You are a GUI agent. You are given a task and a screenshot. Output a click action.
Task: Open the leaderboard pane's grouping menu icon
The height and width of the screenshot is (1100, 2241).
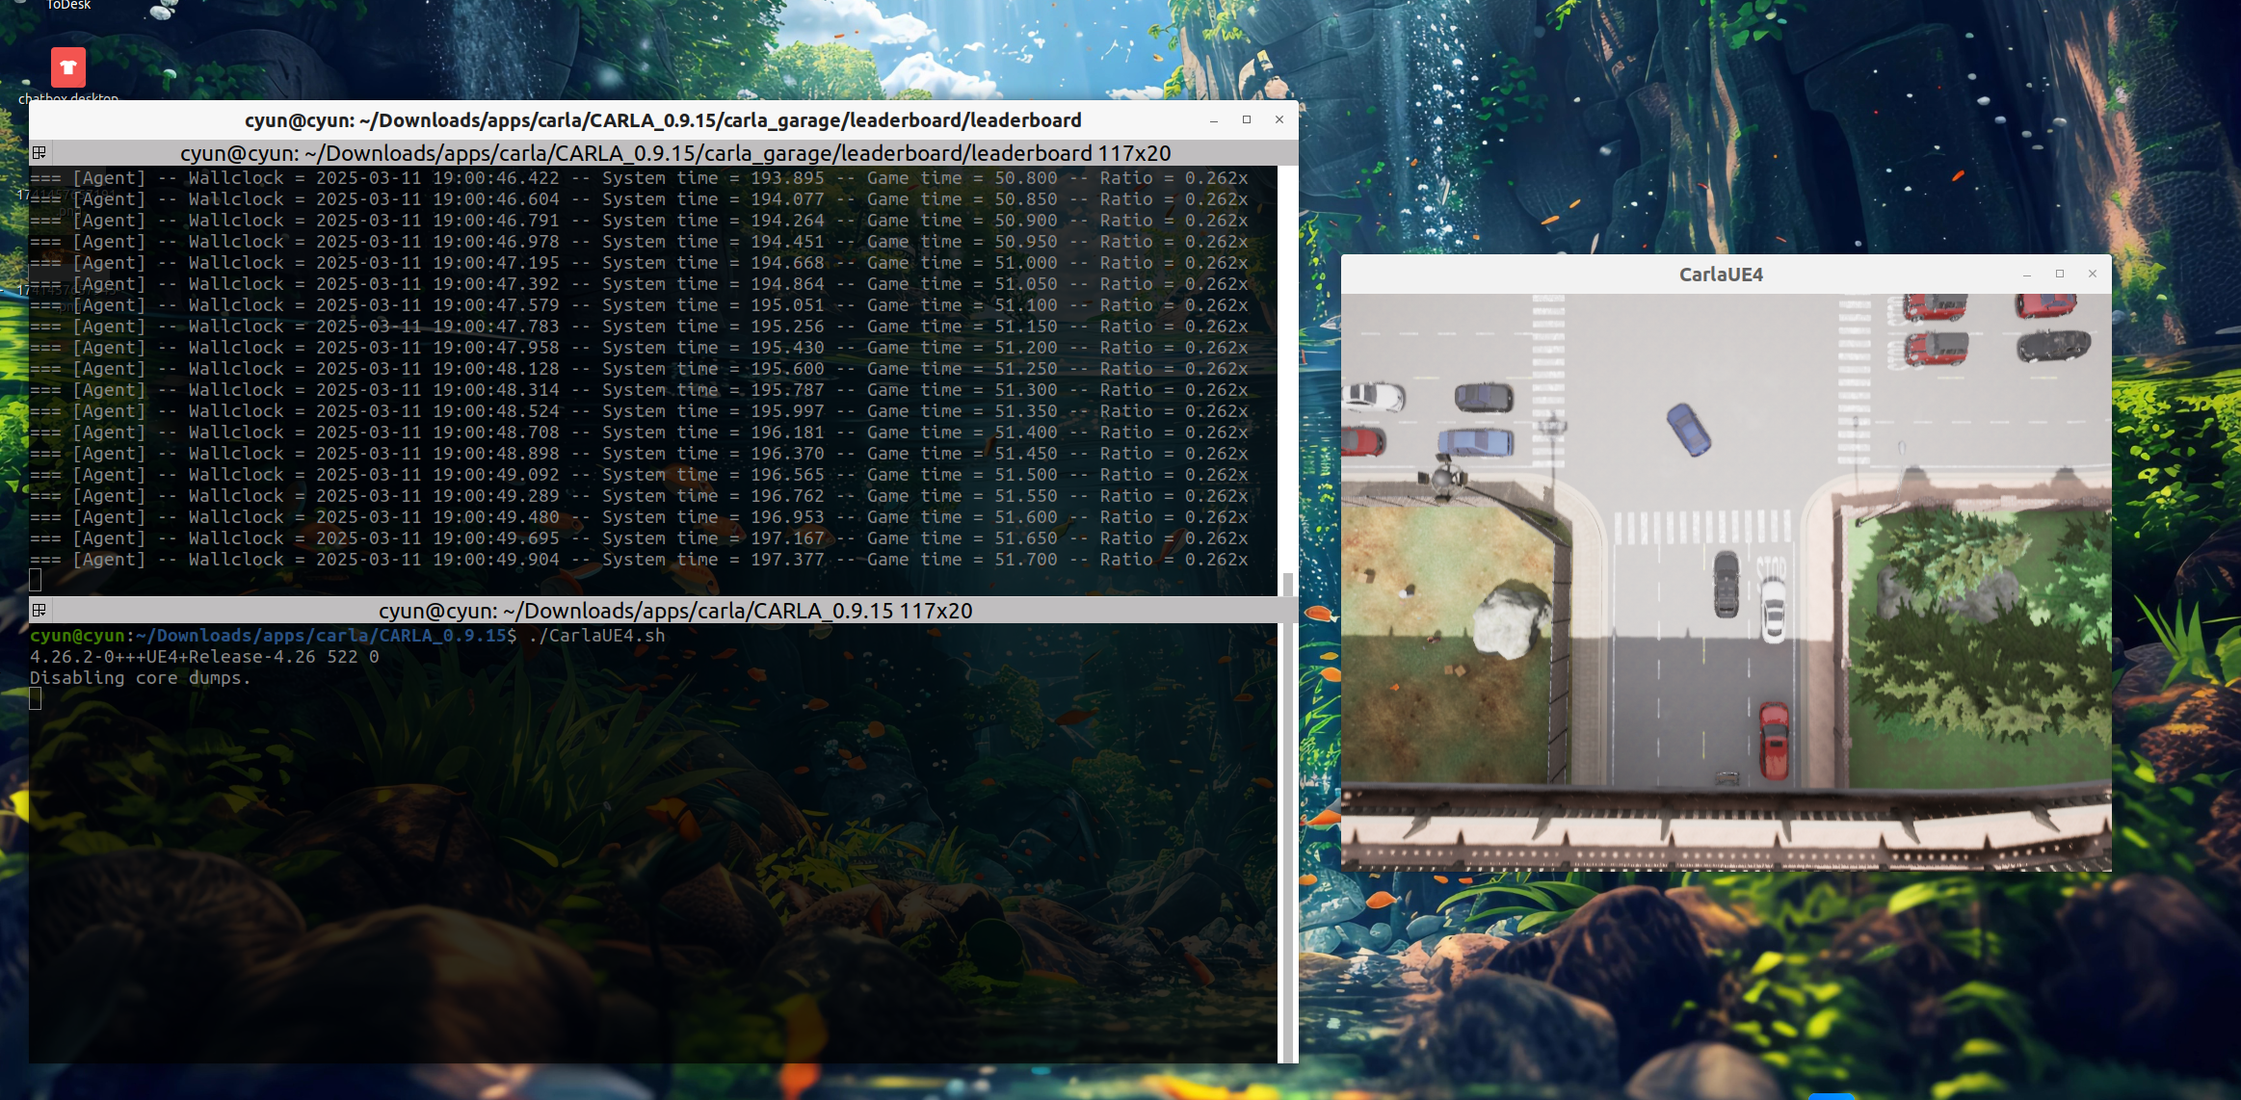tap(40, 152)
